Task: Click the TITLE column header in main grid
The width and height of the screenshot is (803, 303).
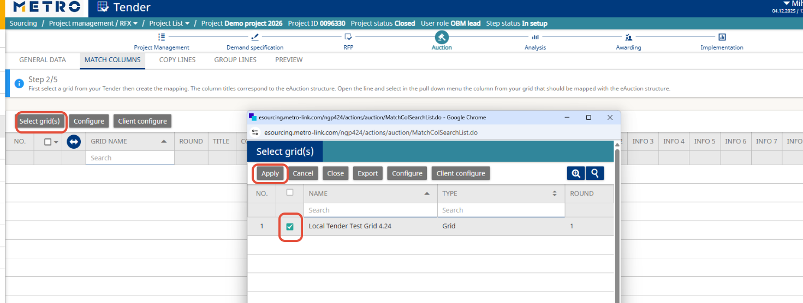Action: tap(221, 142)
